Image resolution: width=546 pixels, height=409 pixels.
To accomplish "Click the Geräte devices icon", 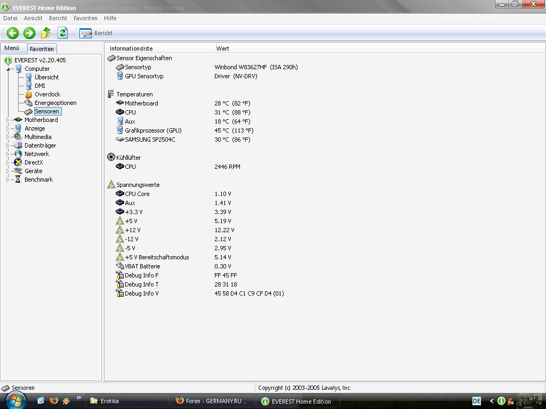I will point(18,171).
